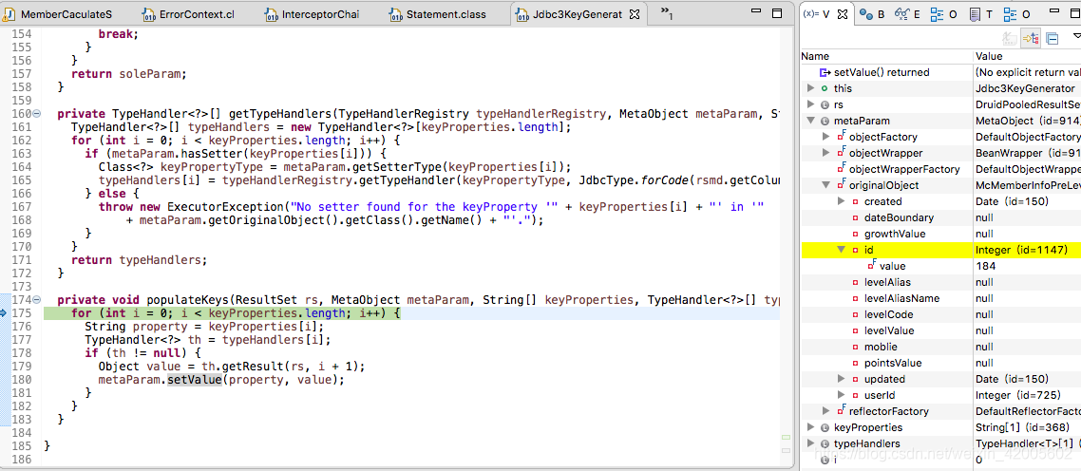Expand the objectFactory field
This screenshot has width=1081, height=471.
tap(826, 137)
